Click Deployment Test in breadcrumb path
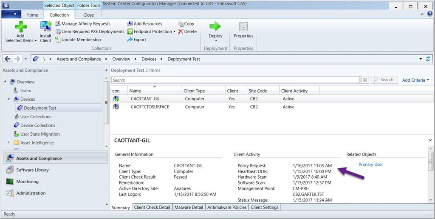435x219 pixels. 184,59
